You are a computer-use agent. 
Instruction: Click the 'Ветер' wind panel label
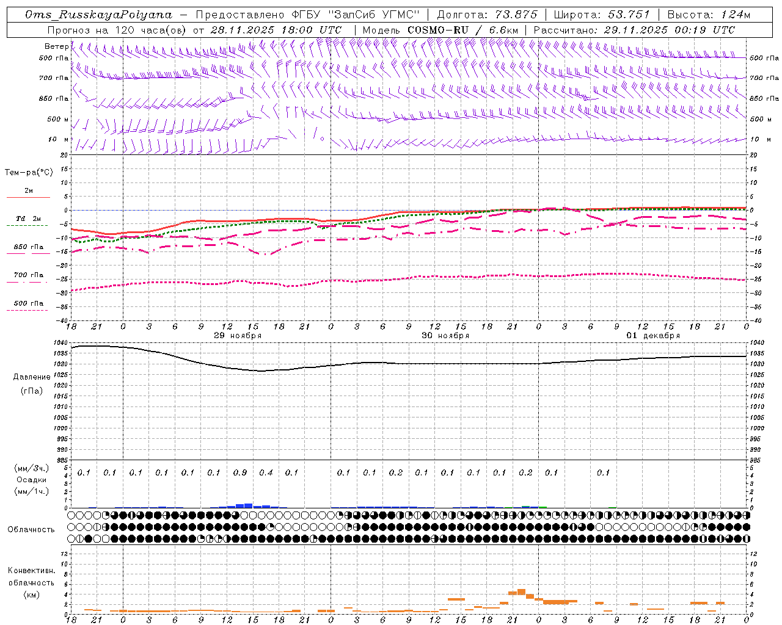(x=56, y=46)
